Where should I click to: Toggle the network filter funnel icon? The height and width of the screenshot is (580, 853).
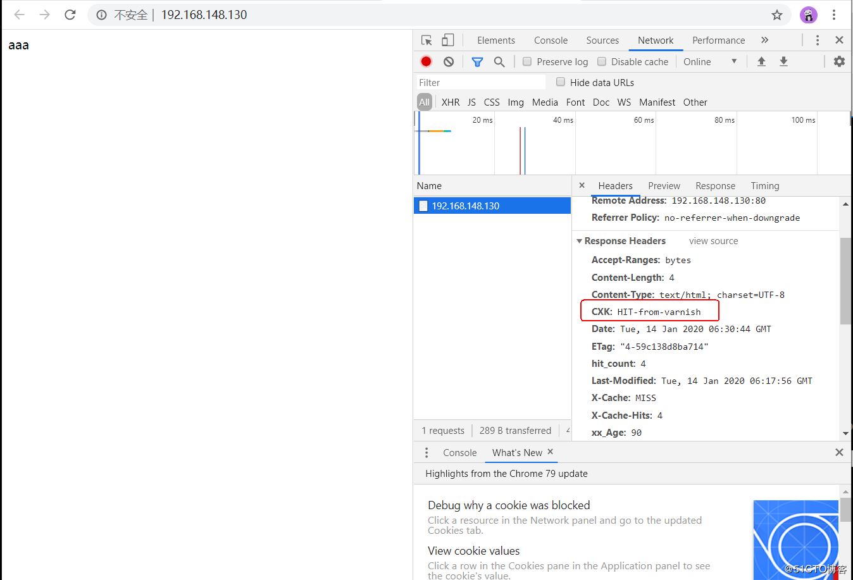point(477,61)
